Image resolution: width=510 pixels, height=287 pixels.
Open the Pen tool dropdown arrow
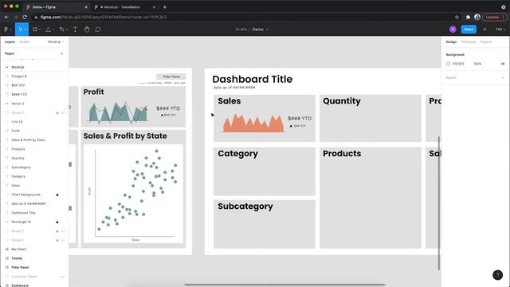[67, 29]
